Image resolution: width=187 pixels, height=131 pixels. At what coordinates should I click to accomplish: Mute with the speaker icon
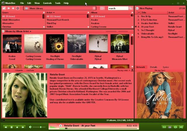[x=30, y=127]
